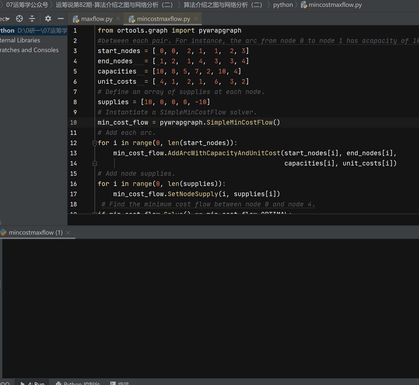Click the capacities variable on line 5
The width and height of the screenshot is (419, 385).
[x=117, y=71]
